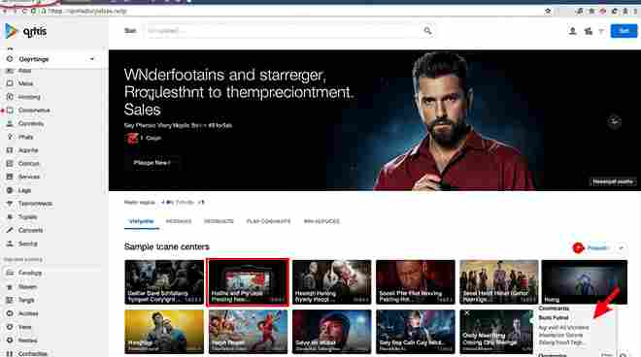Image resolution: width=641 pixels, height=357 pixels.
Task: Click the 'Phats' sidebar icon
Action: click(10, 137)
